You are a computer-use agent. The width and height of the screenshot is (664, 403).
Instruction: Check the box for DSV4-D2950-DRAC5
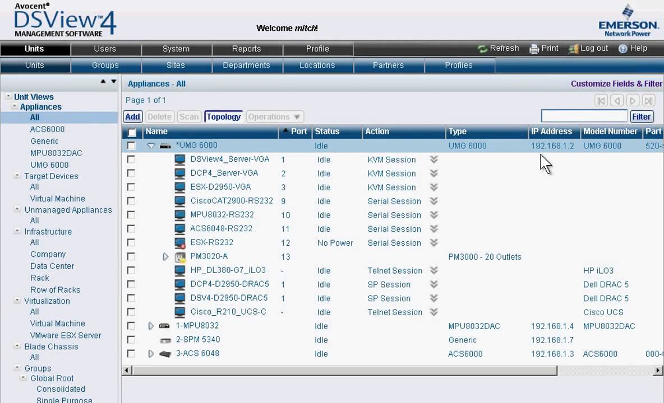(x=131, y=298)
